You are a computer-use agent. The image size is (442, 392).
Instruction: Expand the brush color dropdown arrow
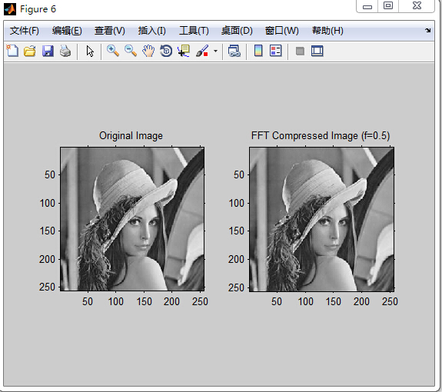[x=215, y=51]
